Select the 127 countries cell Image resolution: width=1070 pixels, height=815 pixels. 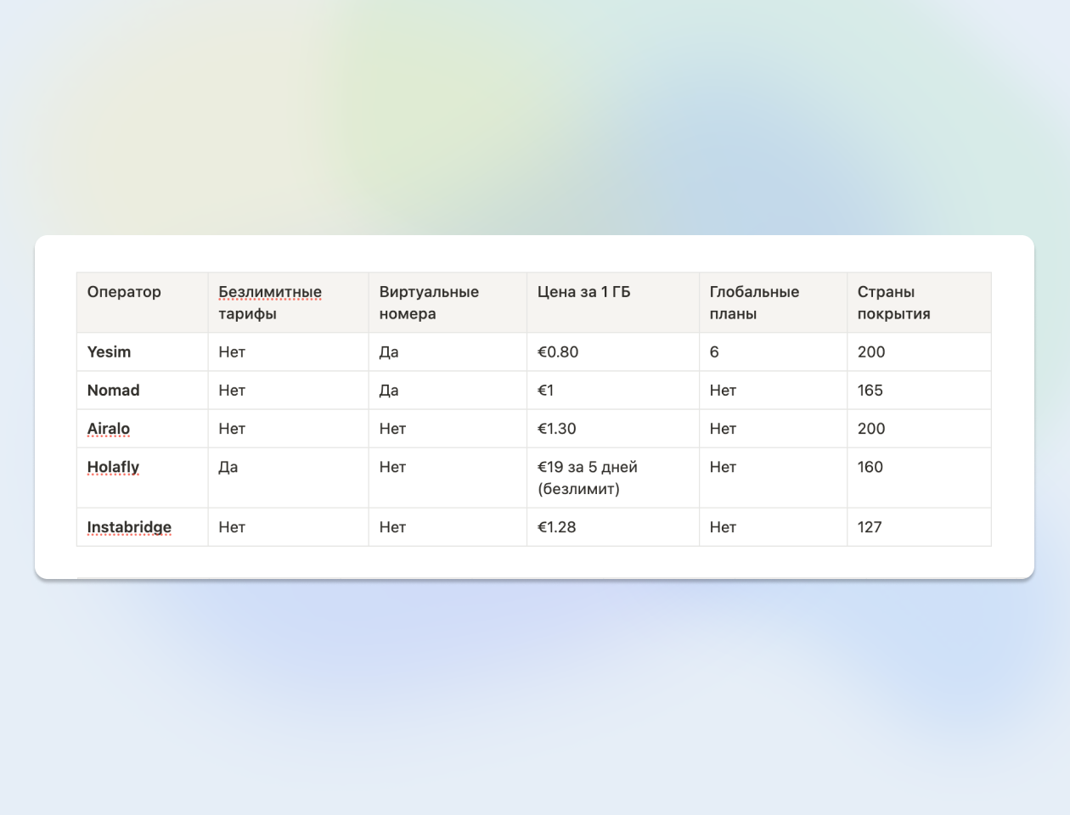(x=919, y=527)
